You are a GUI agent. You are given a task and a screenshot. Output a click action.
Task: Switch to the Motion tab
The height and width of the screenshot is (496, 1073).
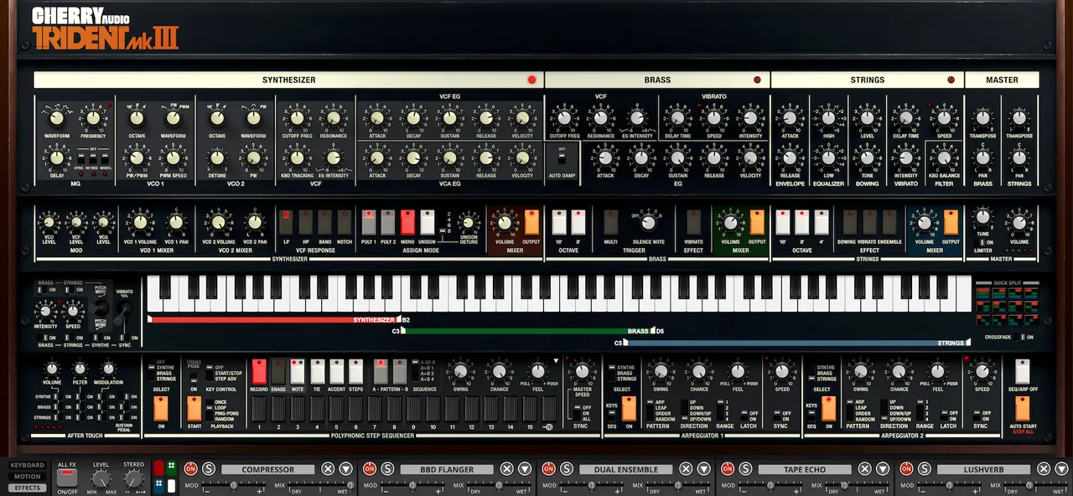27,477
